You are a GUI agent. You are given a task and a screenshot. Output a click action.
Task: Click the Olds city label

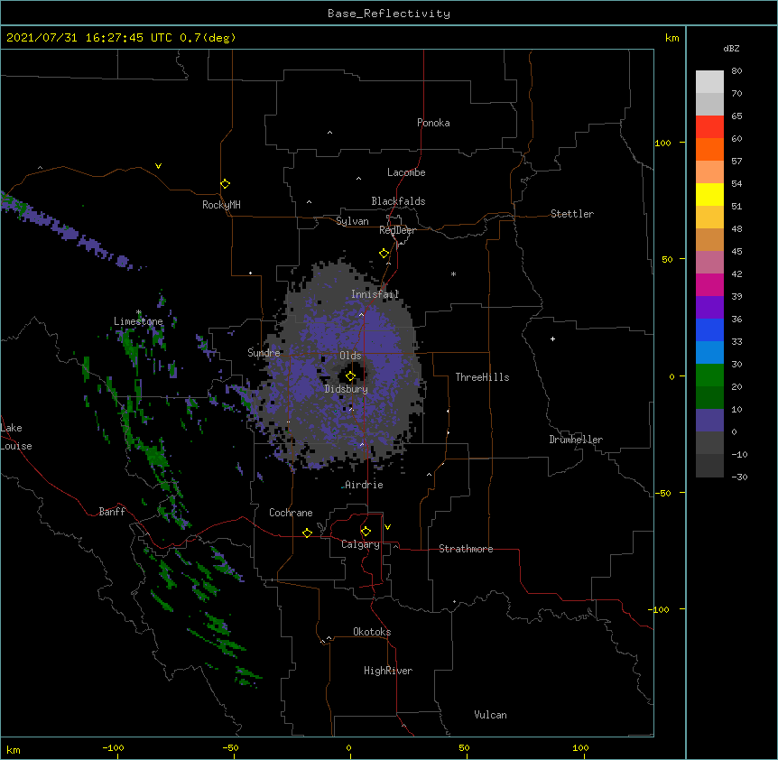click(x=350, y=356)
